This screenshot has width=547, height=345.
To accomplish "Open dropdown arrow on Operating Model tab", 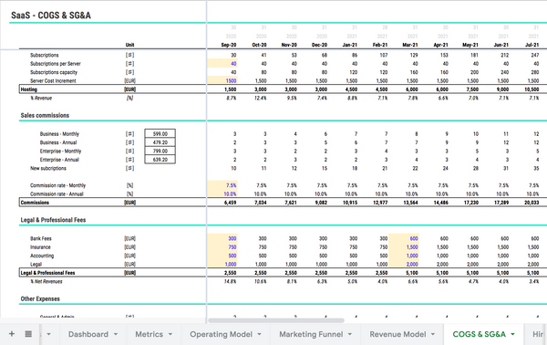I will 259,334.
